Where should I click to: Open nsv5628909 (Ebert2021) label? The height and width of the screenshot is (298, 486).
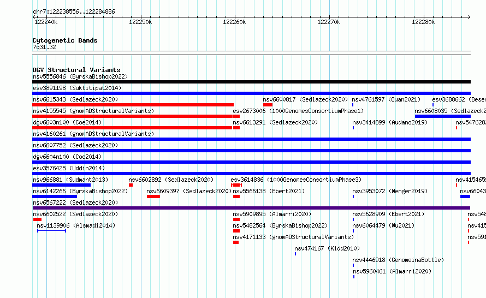coord(388,214)
